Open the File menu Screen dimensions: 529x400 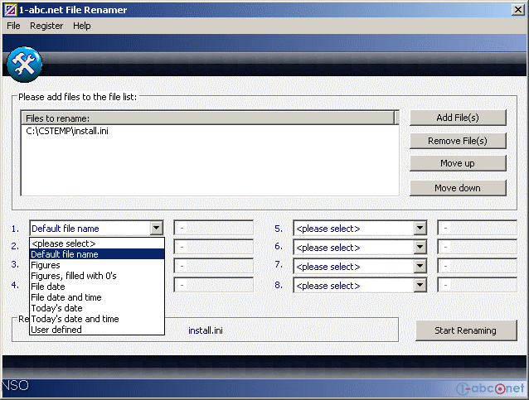click(x=13, y=26)
